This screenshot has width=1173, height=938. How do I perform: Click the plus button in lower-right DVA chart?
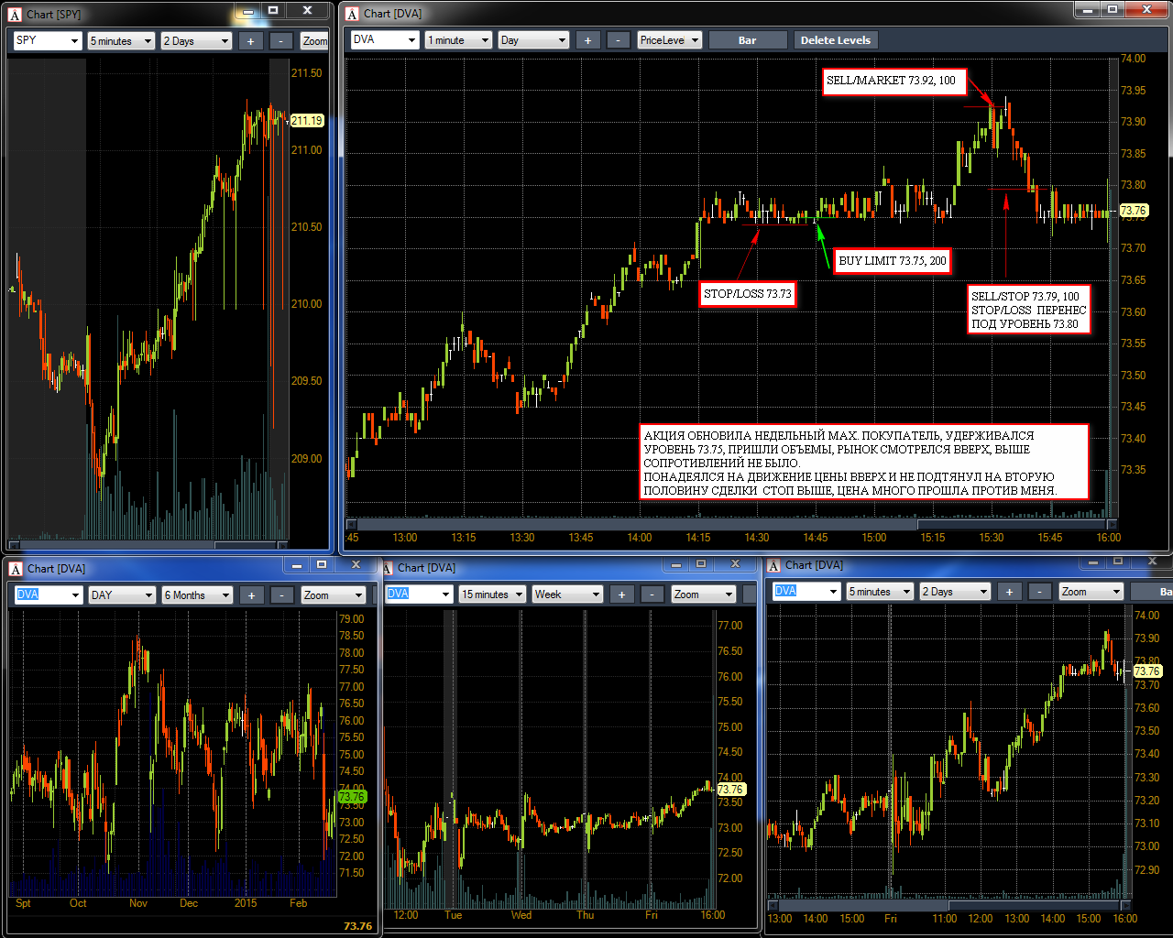click(x=1009, y=591)
